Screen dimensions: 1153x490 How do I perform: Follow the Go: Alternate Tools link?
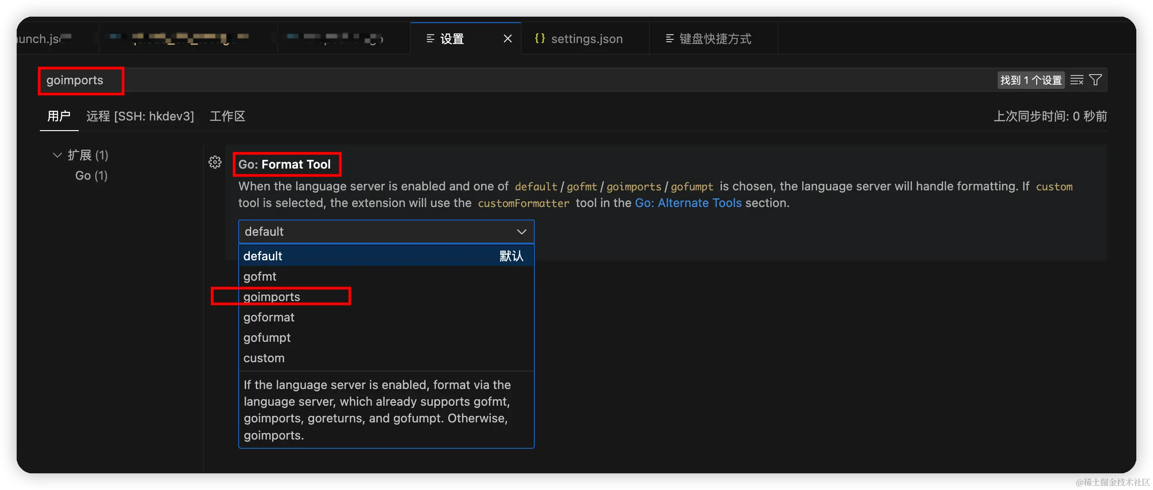(688, 203)
